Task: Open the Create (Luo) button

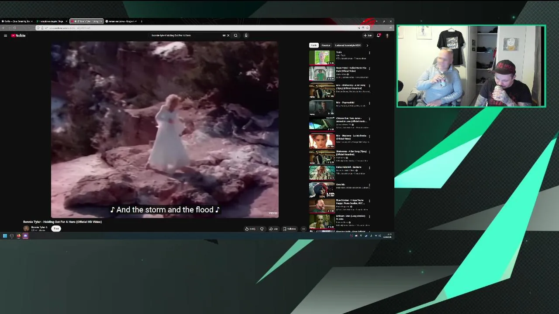Action: point(368,35)
